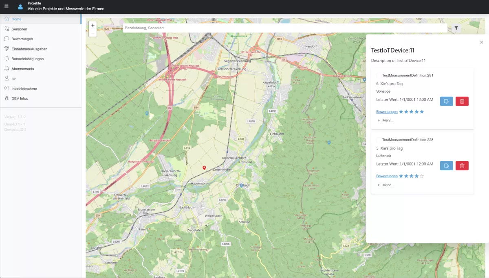489x278 pixels.
Task: Zoom in on the map
Action: click(x=93, y=25)
